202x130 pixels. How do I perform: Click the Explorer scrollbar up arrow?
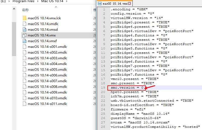(x=14, y=9)
